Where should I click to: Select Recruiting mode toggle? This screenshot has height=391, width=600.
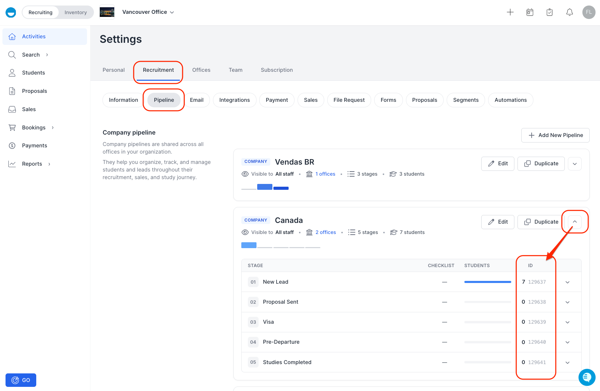pyautogui.click(x=40, y=12)
